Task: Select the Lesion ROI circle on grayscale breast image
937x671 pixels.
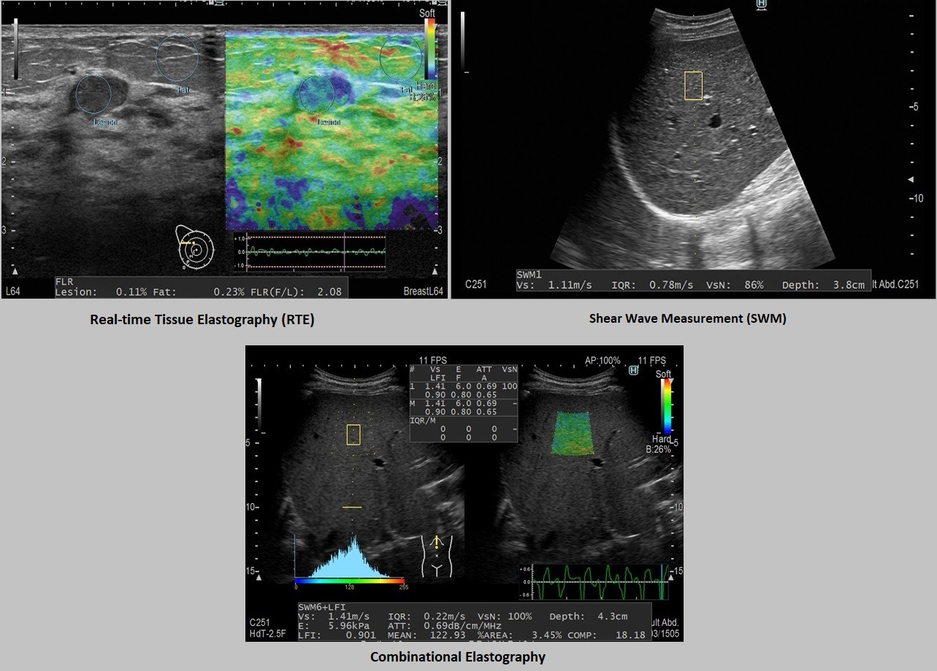Action: [93, 93]
